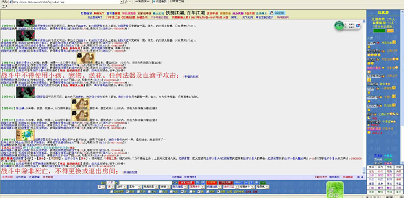Click the chat log vertical scrollbar
The width and height of the screenshot is (404, 198).
[x=365, y=98]
